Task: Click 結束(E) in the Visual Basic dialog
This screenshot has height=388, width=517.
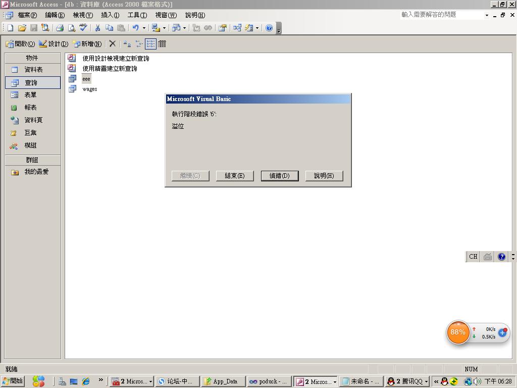Action: click(x=235, y=176)
